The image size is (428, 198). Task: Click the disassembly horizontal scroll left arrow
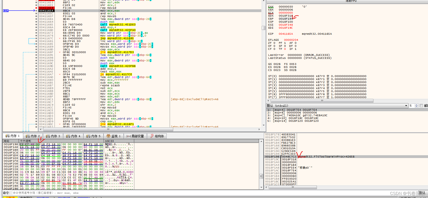(41, 130)
